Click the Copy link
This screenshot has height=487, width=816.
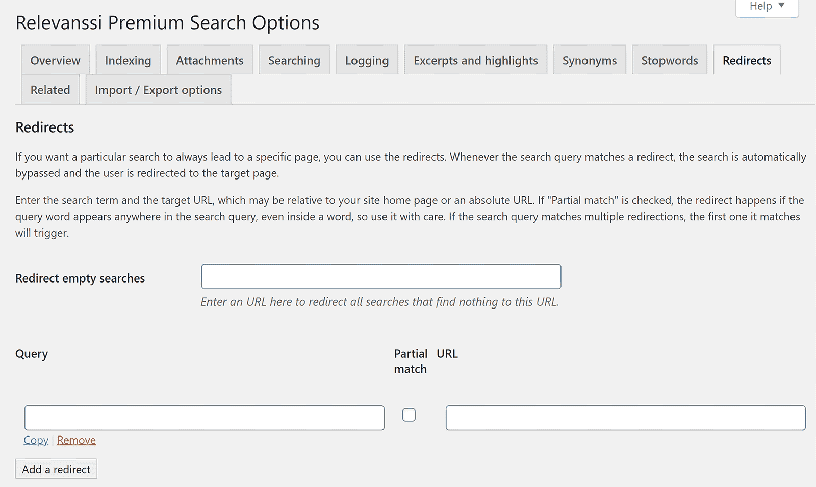(36, 440)
